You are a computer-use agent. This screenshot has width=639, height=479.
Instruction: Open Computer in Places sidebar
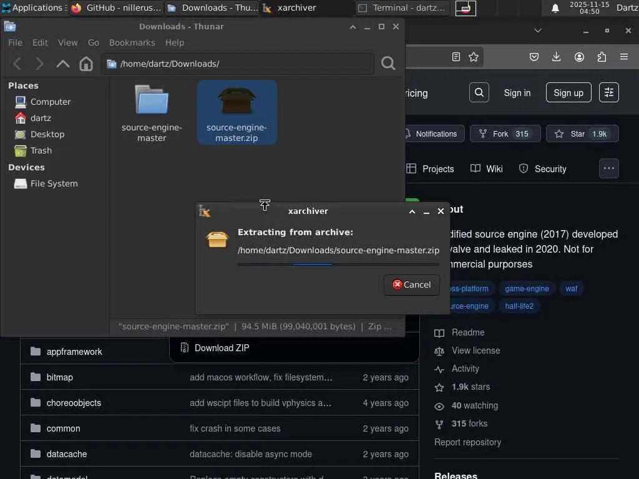(42, 102)
